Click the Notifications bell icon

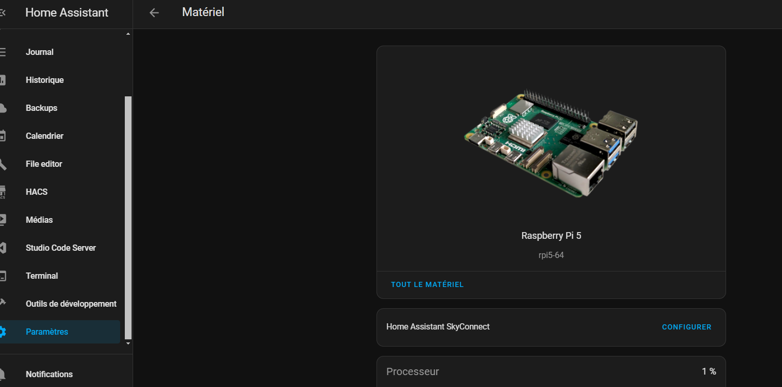[x=3, y=374]
